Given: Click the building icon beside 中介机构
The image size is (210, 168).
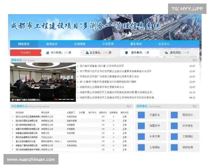Looking at the screenshot, I should pyautogui.click(x=47, y=53).
